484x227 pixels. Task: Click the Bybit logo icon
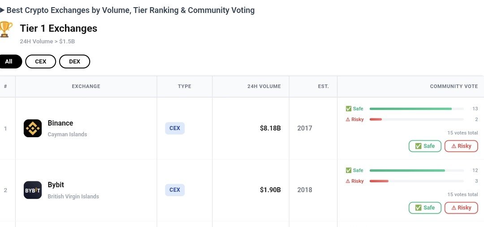click(x=33, y=190)
